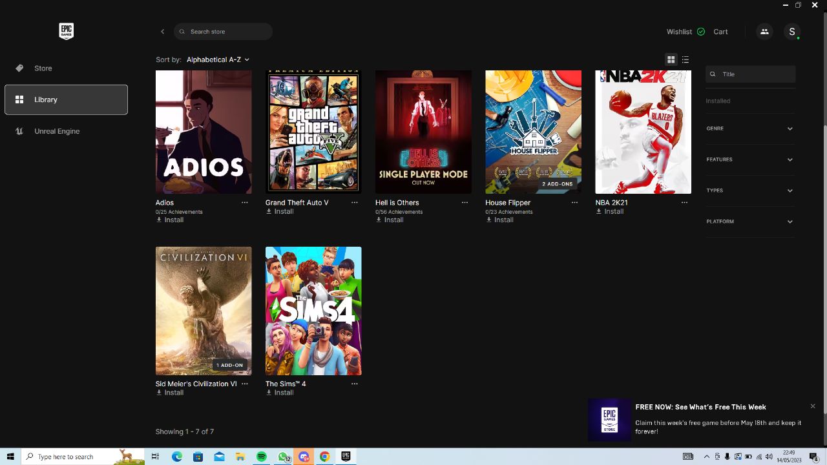Screen dimensions: 827x465
Task: Open Task View on the taskbar
Action: point(155,457)
